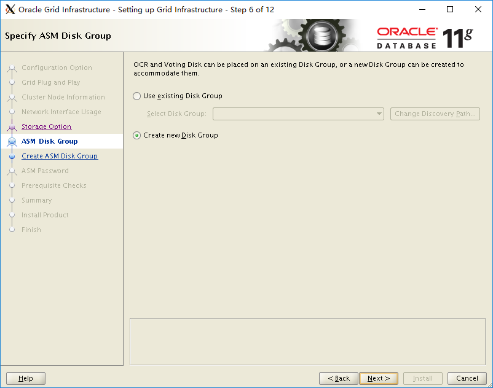Maximize the installer window
The image size is (493, 388).
tap(450, 9)
